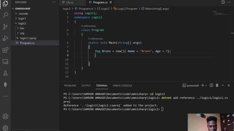Split the editor right
Screen dimensions: 234x131
[x=223, y=2]
